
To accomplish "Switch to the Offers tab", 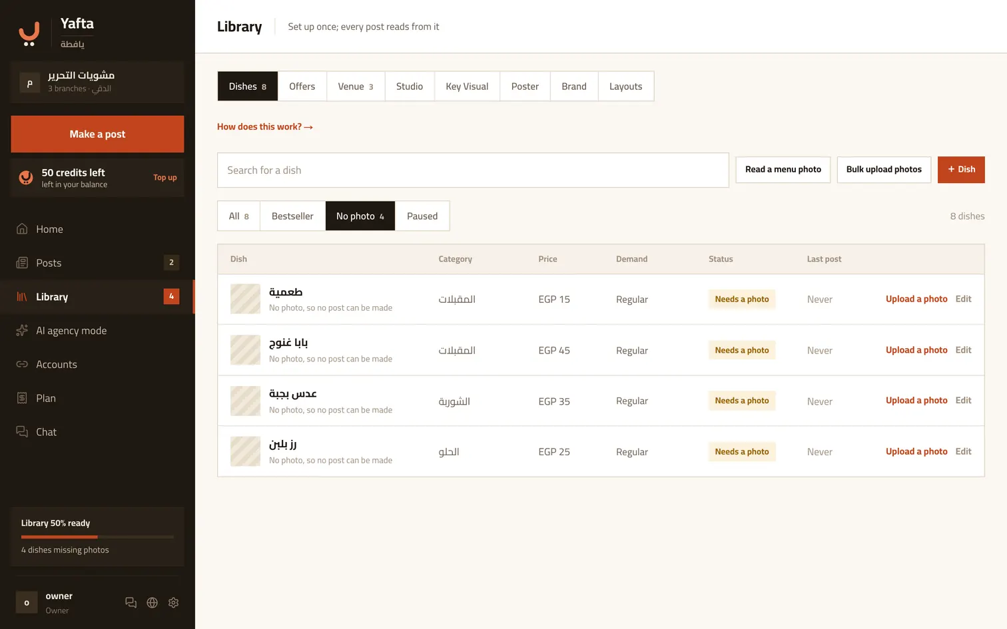I will [302, 87].
